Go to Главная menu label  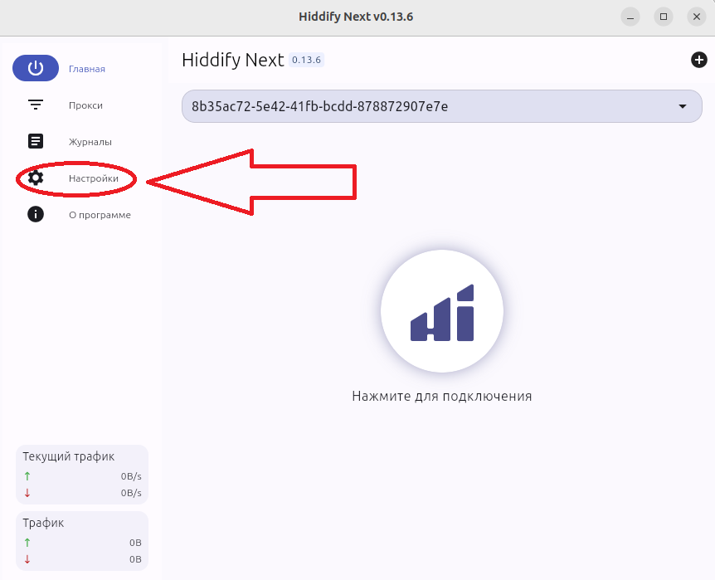pyautogui.click(x=86, y=69)
